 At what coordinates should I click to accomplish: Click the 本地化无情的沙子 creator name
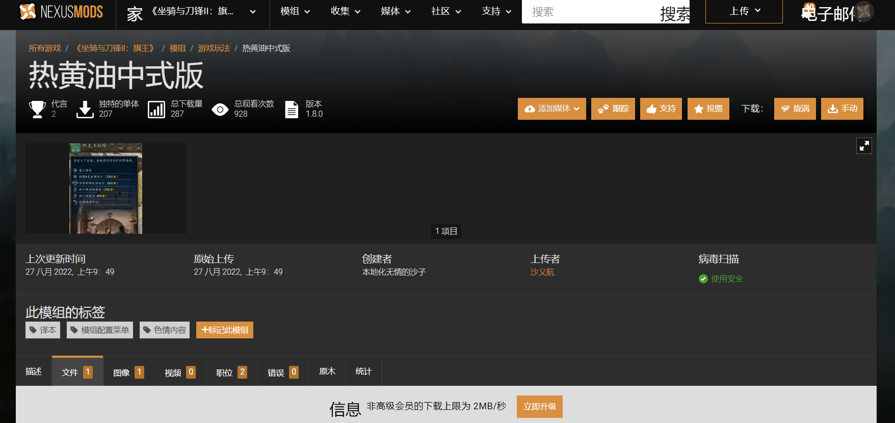tap(394, 272)
